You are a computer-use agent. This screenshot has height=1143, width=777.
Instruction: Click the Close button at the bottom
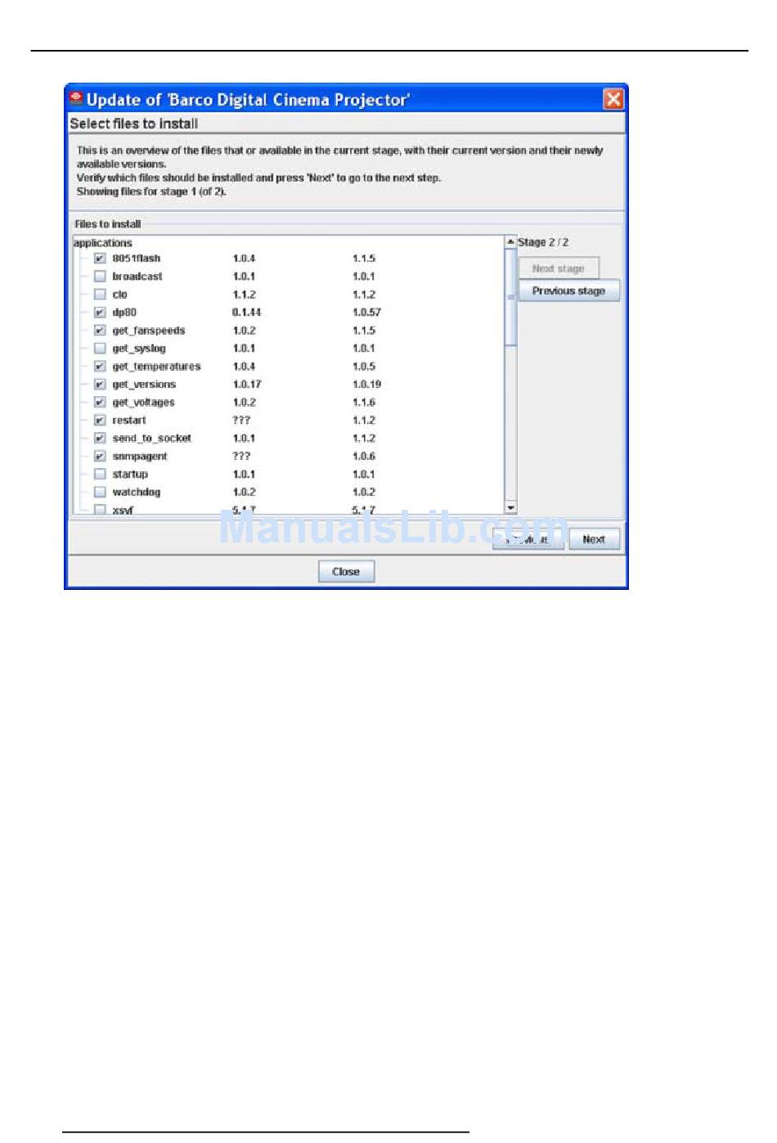coord(346,572)
